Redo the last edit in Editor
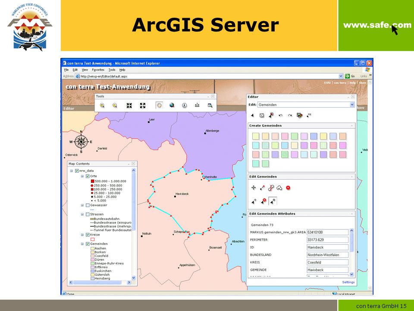414x311 pixels. (290, 115)
